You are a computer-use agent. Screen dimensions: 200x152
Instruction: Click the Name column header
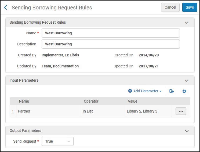coord(24,101)
